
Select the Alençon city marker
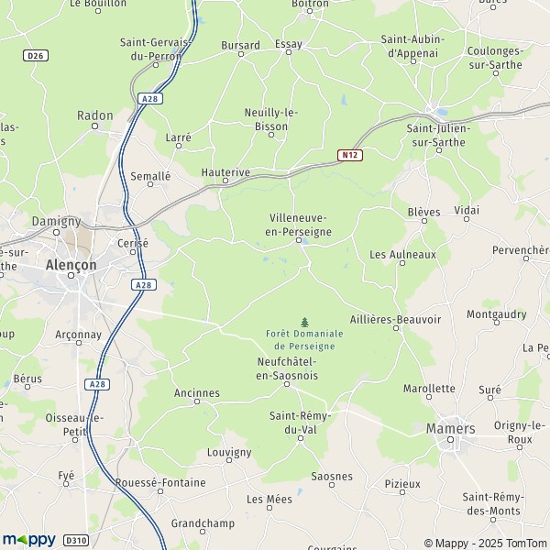71,275
